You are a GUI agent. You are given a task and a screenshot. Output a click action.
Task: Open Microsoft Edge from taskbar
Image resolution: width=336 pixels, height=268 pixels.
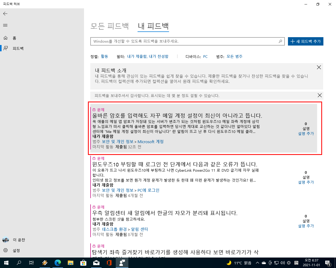coord(58,263)
